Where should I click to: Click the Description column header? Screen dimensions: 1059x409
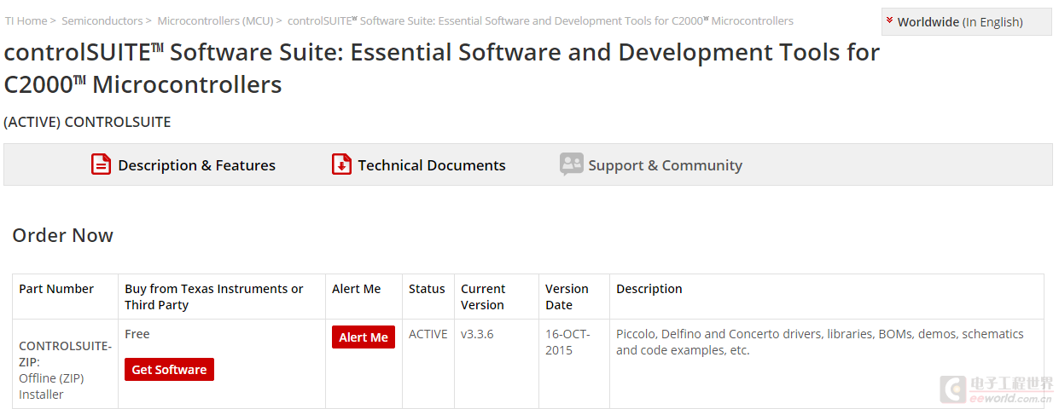click(x=649, y=289)
